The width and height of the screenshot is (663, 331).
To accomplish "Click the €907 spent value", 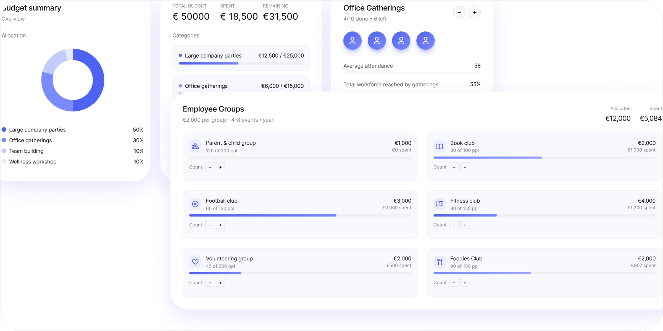I will 643,265.
